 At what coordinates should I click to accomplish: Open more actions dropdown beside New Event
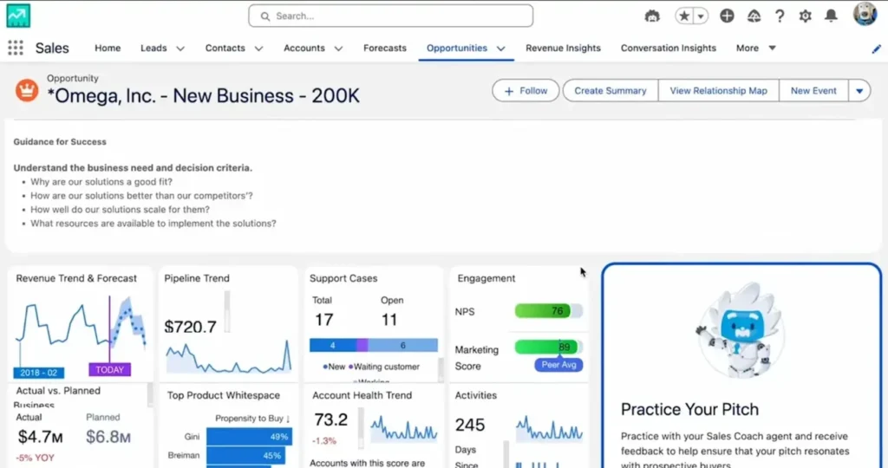tap(859, 90)
